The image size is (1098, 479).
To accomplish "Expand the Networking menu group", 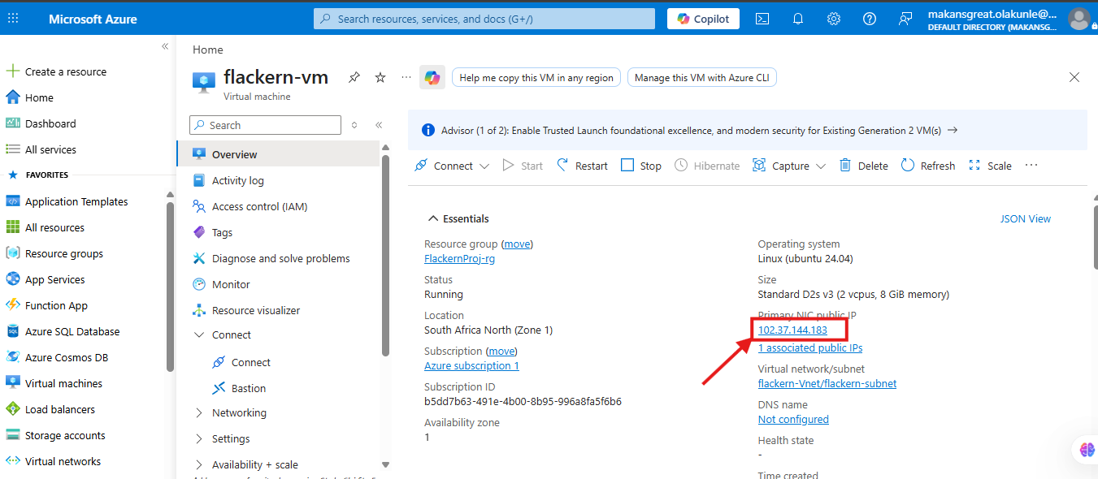I will tap(199, 412).
